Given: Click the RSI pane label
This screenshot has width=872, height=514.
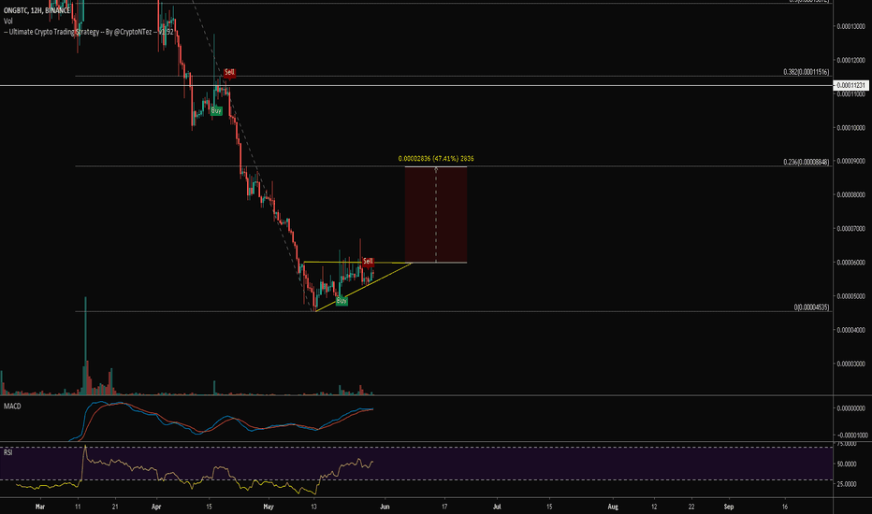Looking at the screenshot, I should pyautogui.click(x=7, y=452).
